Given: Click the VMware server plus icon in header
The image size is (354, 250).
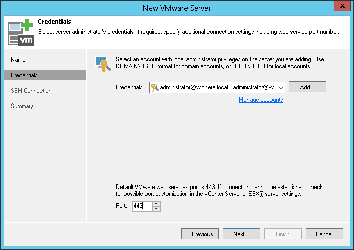Looking at the screenshot, I should point(20,32).
